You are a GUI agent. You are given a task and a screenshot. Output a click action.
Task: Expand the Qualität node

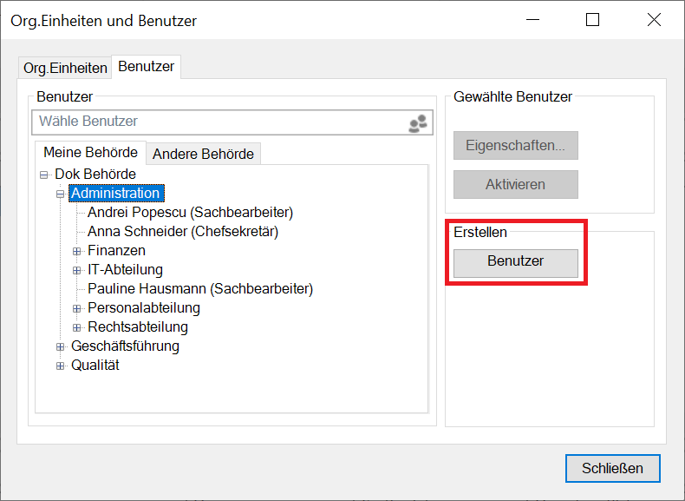[61, 366]
